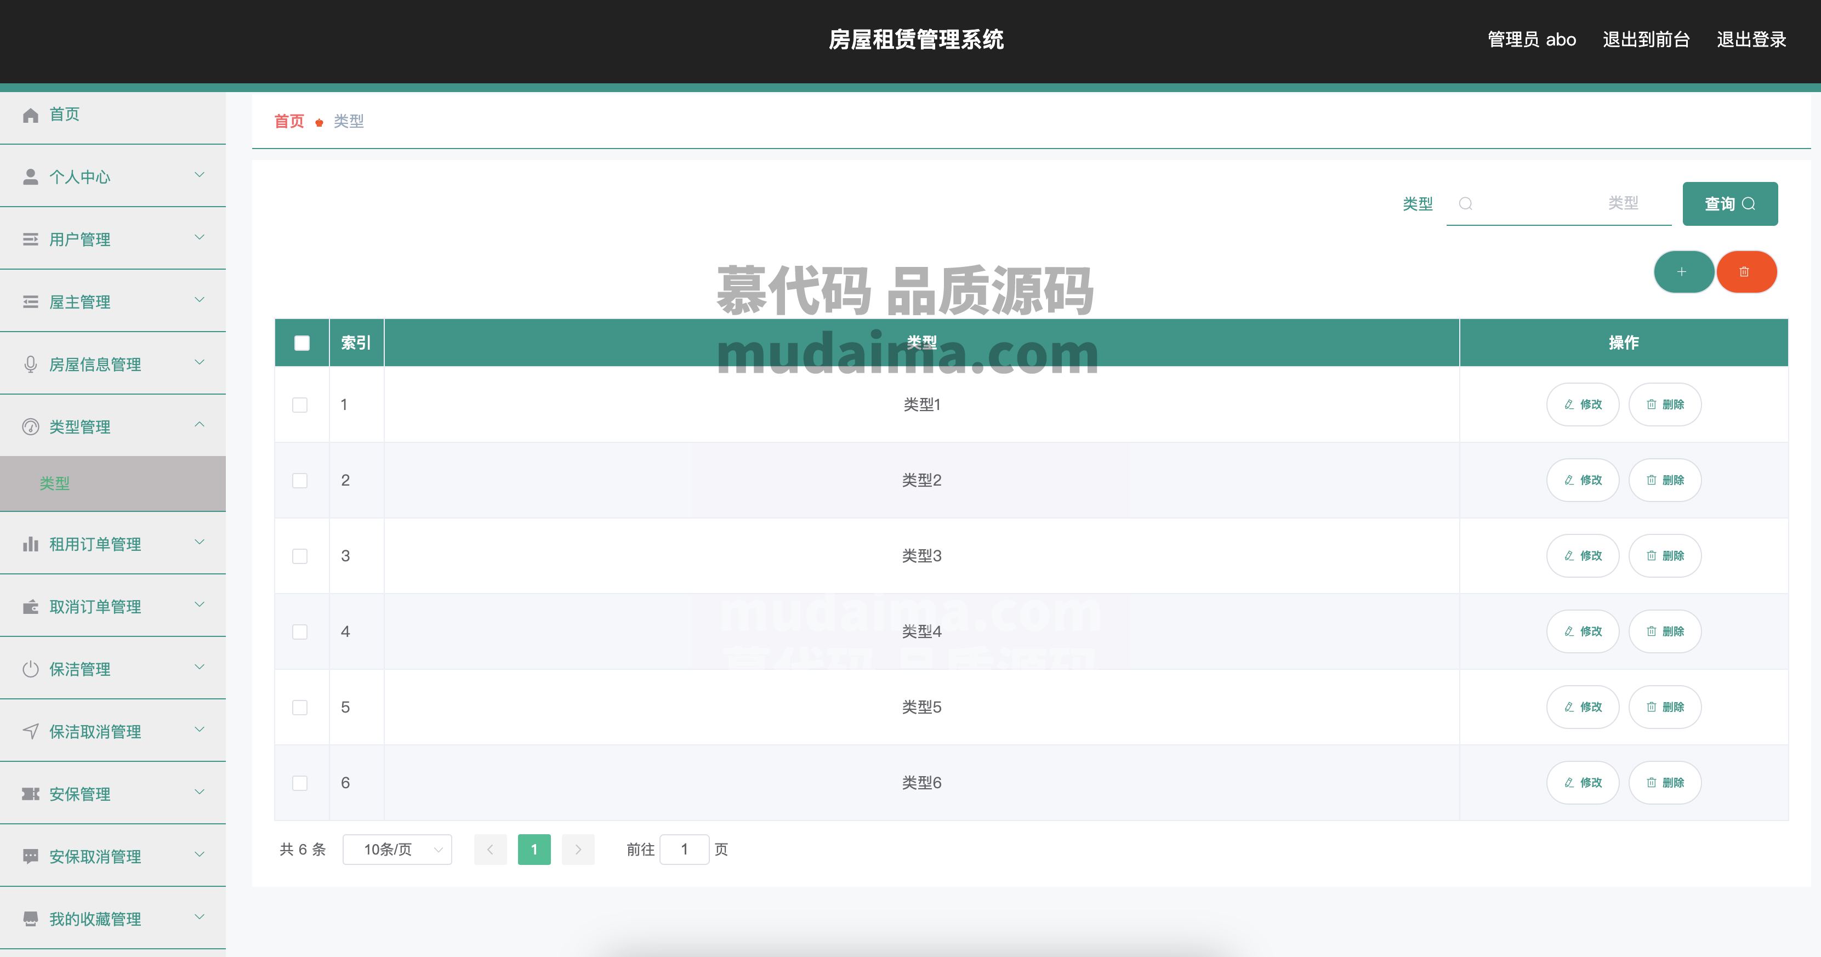Image resolution: width=1821 pixels, height=957 pixels.
Task: Click the 类型 search input field
Action: [x=1559, y=203]
